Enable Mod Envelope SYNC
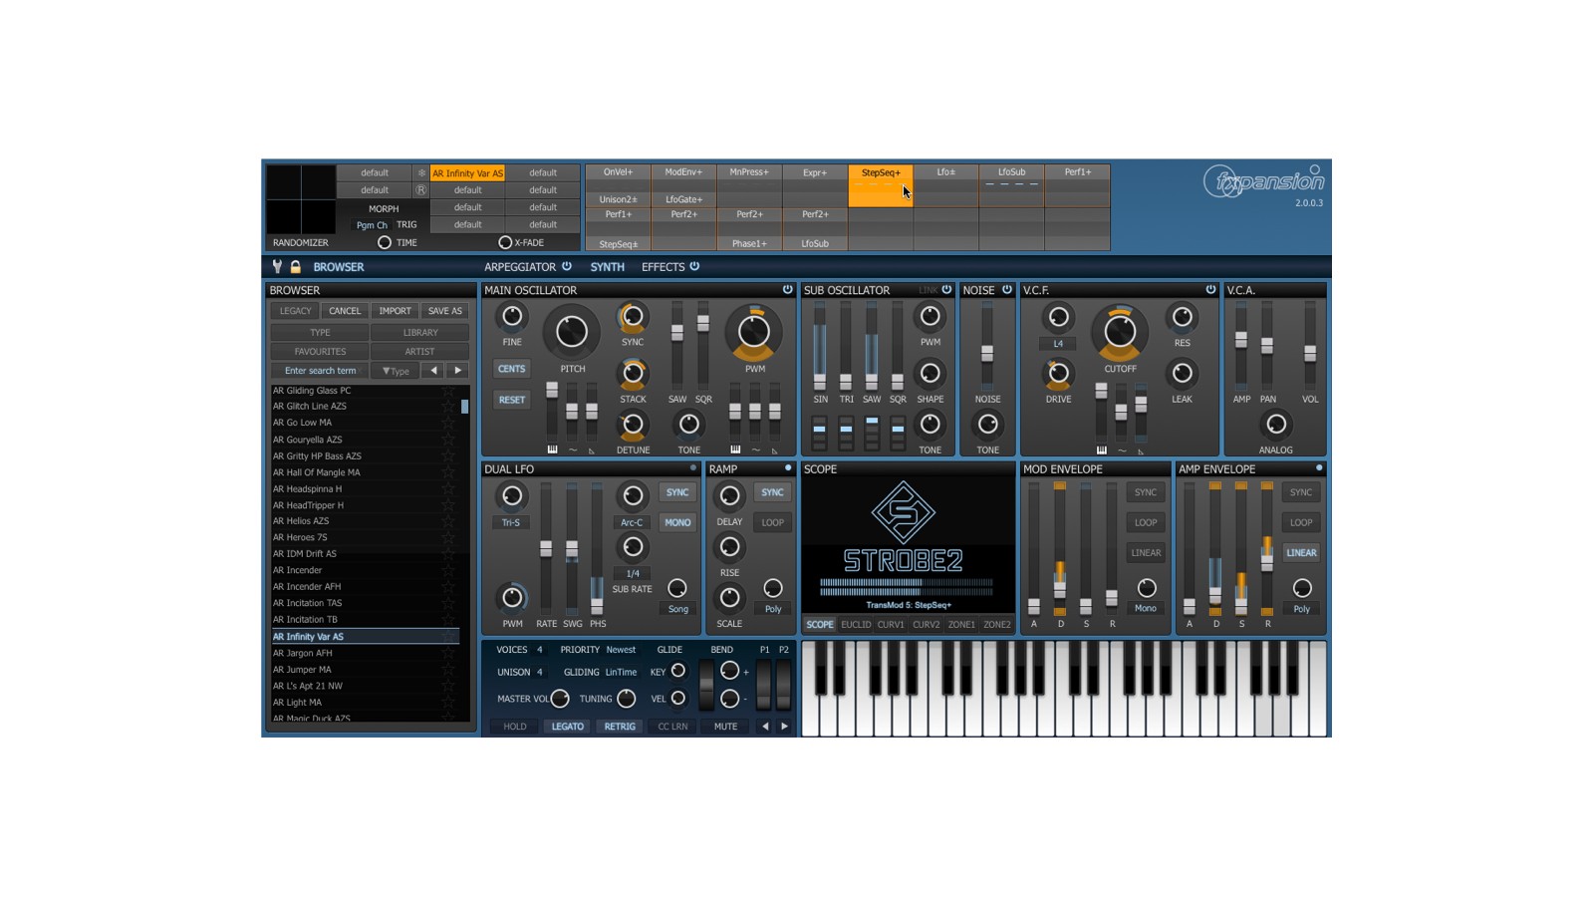1594x897 pixels. pyautogui.click(x=1146, y=492)
